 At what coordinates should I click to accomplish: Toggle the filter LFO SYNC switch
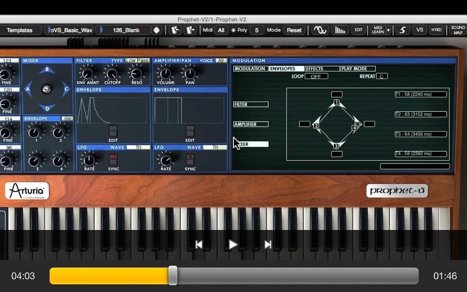click(x=113, y=160)
